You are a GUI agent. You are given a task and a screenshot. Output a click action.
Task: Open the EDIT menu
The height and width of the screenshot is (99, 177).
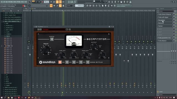pos(4,2)
